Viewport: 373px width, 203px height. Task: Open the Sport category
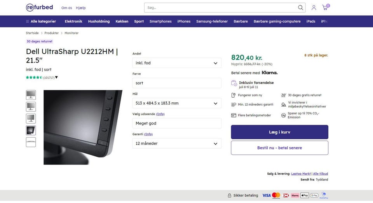(139, 21)
